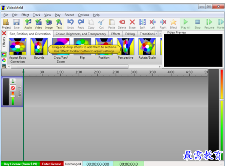Mute Track 1 with the red circle button
This screenshot has width=225, height=166.
[x=13, y=88]
